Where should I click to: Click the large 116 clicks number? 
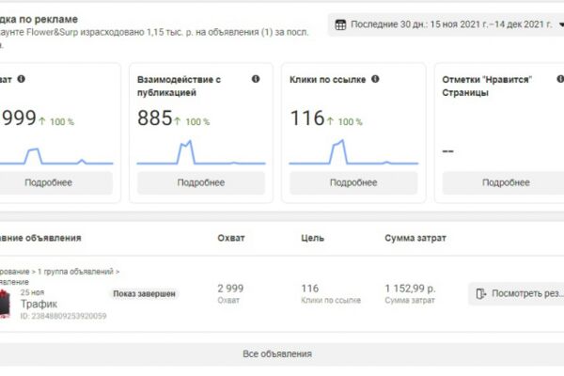(307, 118)
